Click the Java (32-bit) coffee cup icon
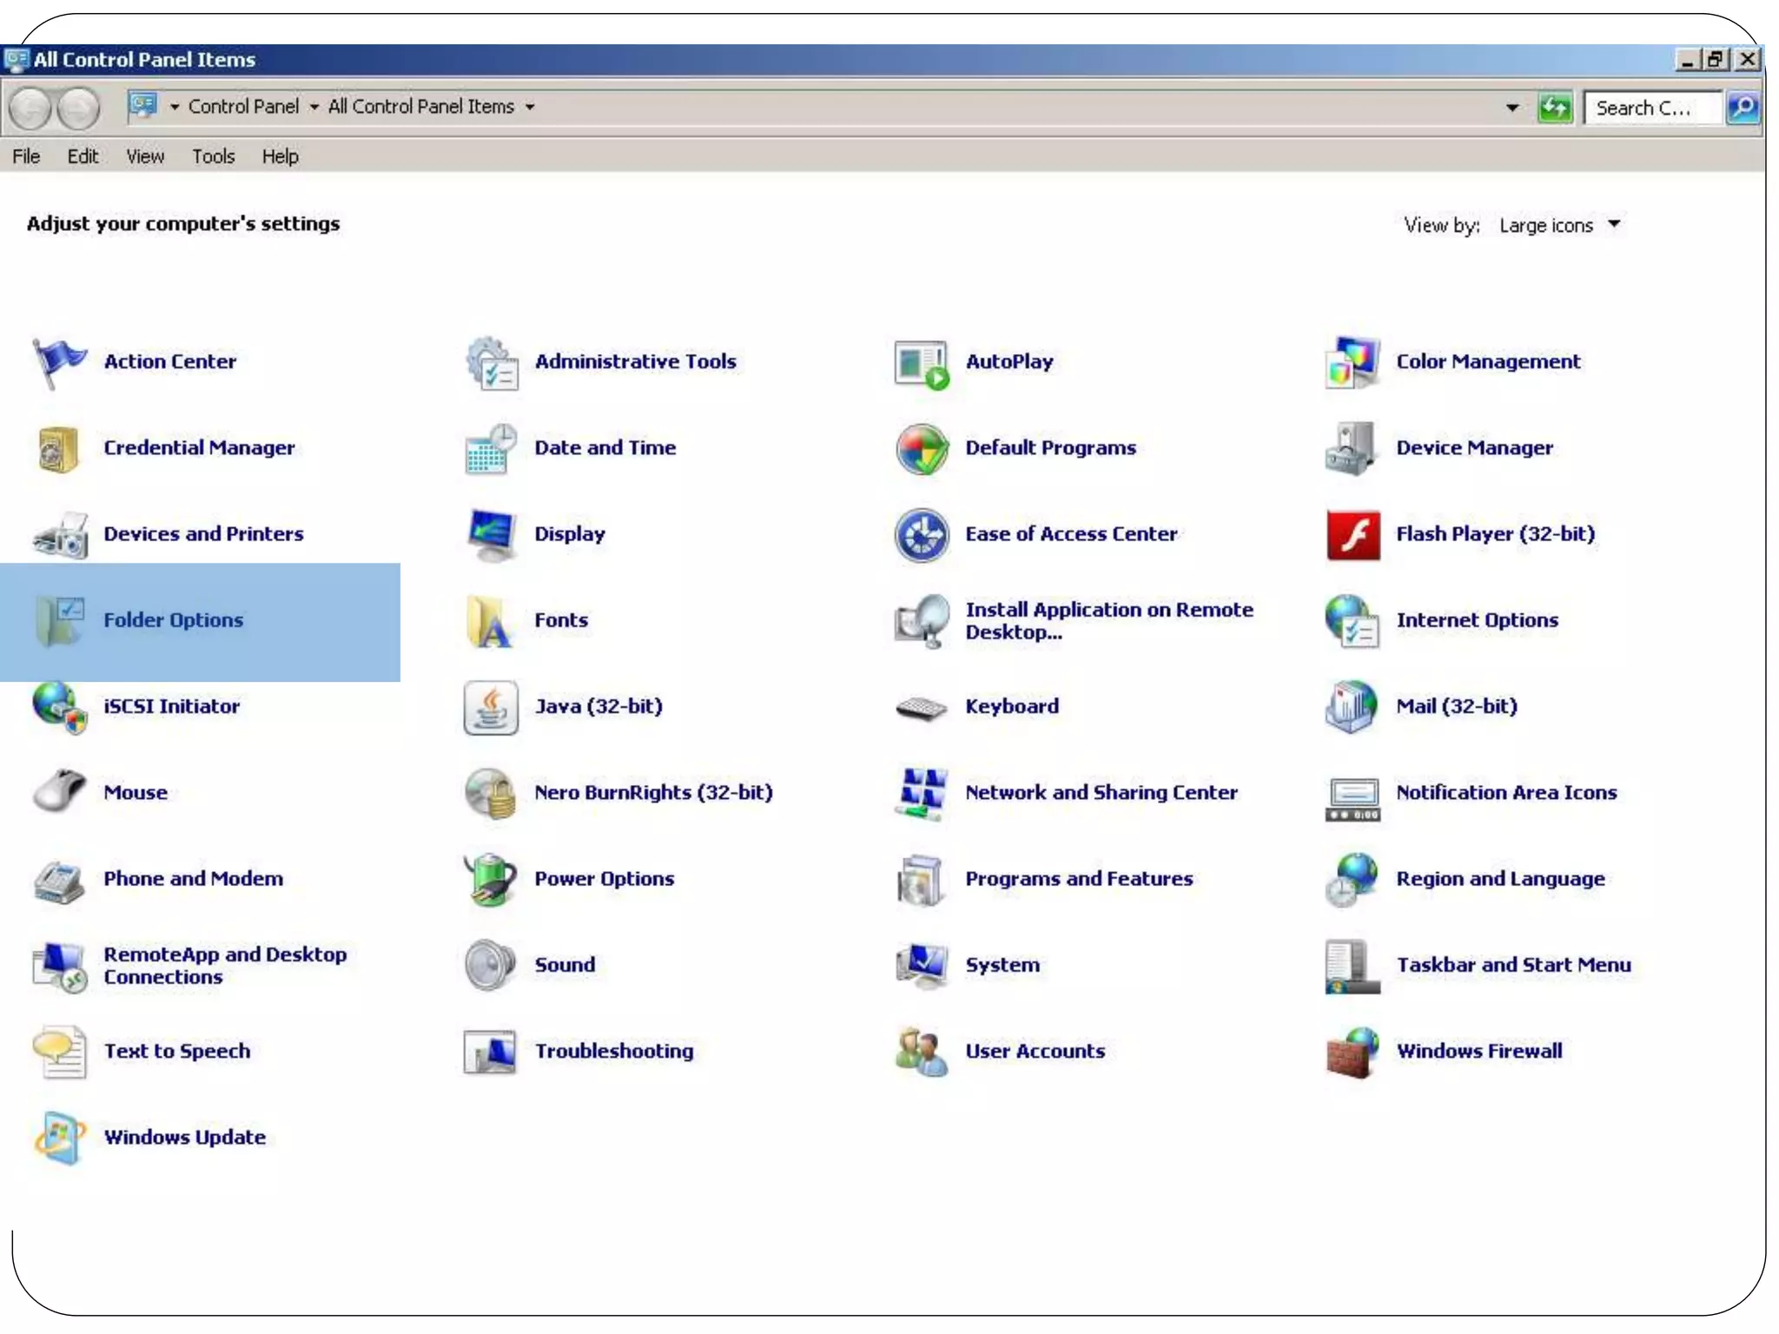This screenshot has width=1779, height=1334. coord(491,707)
